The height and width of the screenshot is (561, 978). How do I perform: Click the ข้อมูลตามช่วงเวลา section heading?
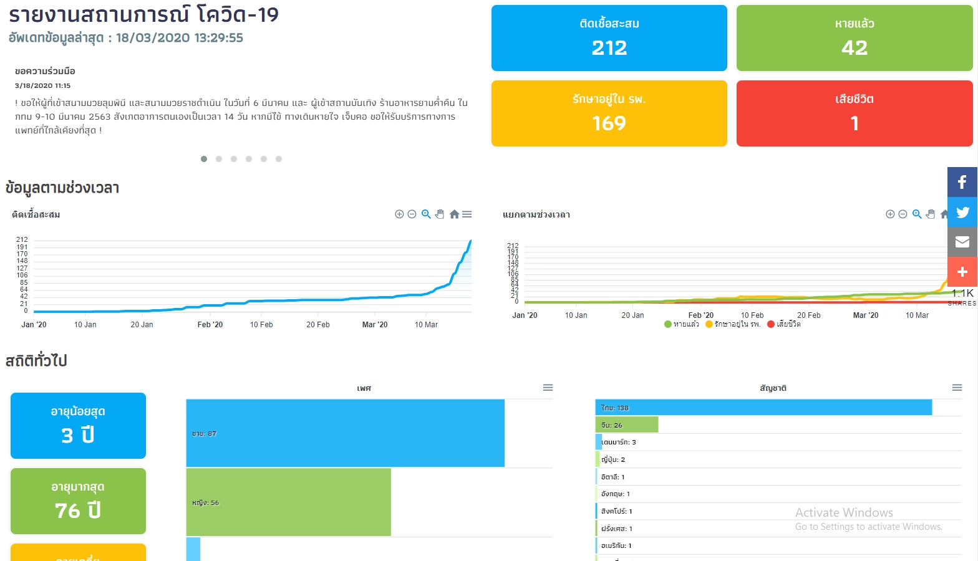pyautogui.click(x=62, y=188)
